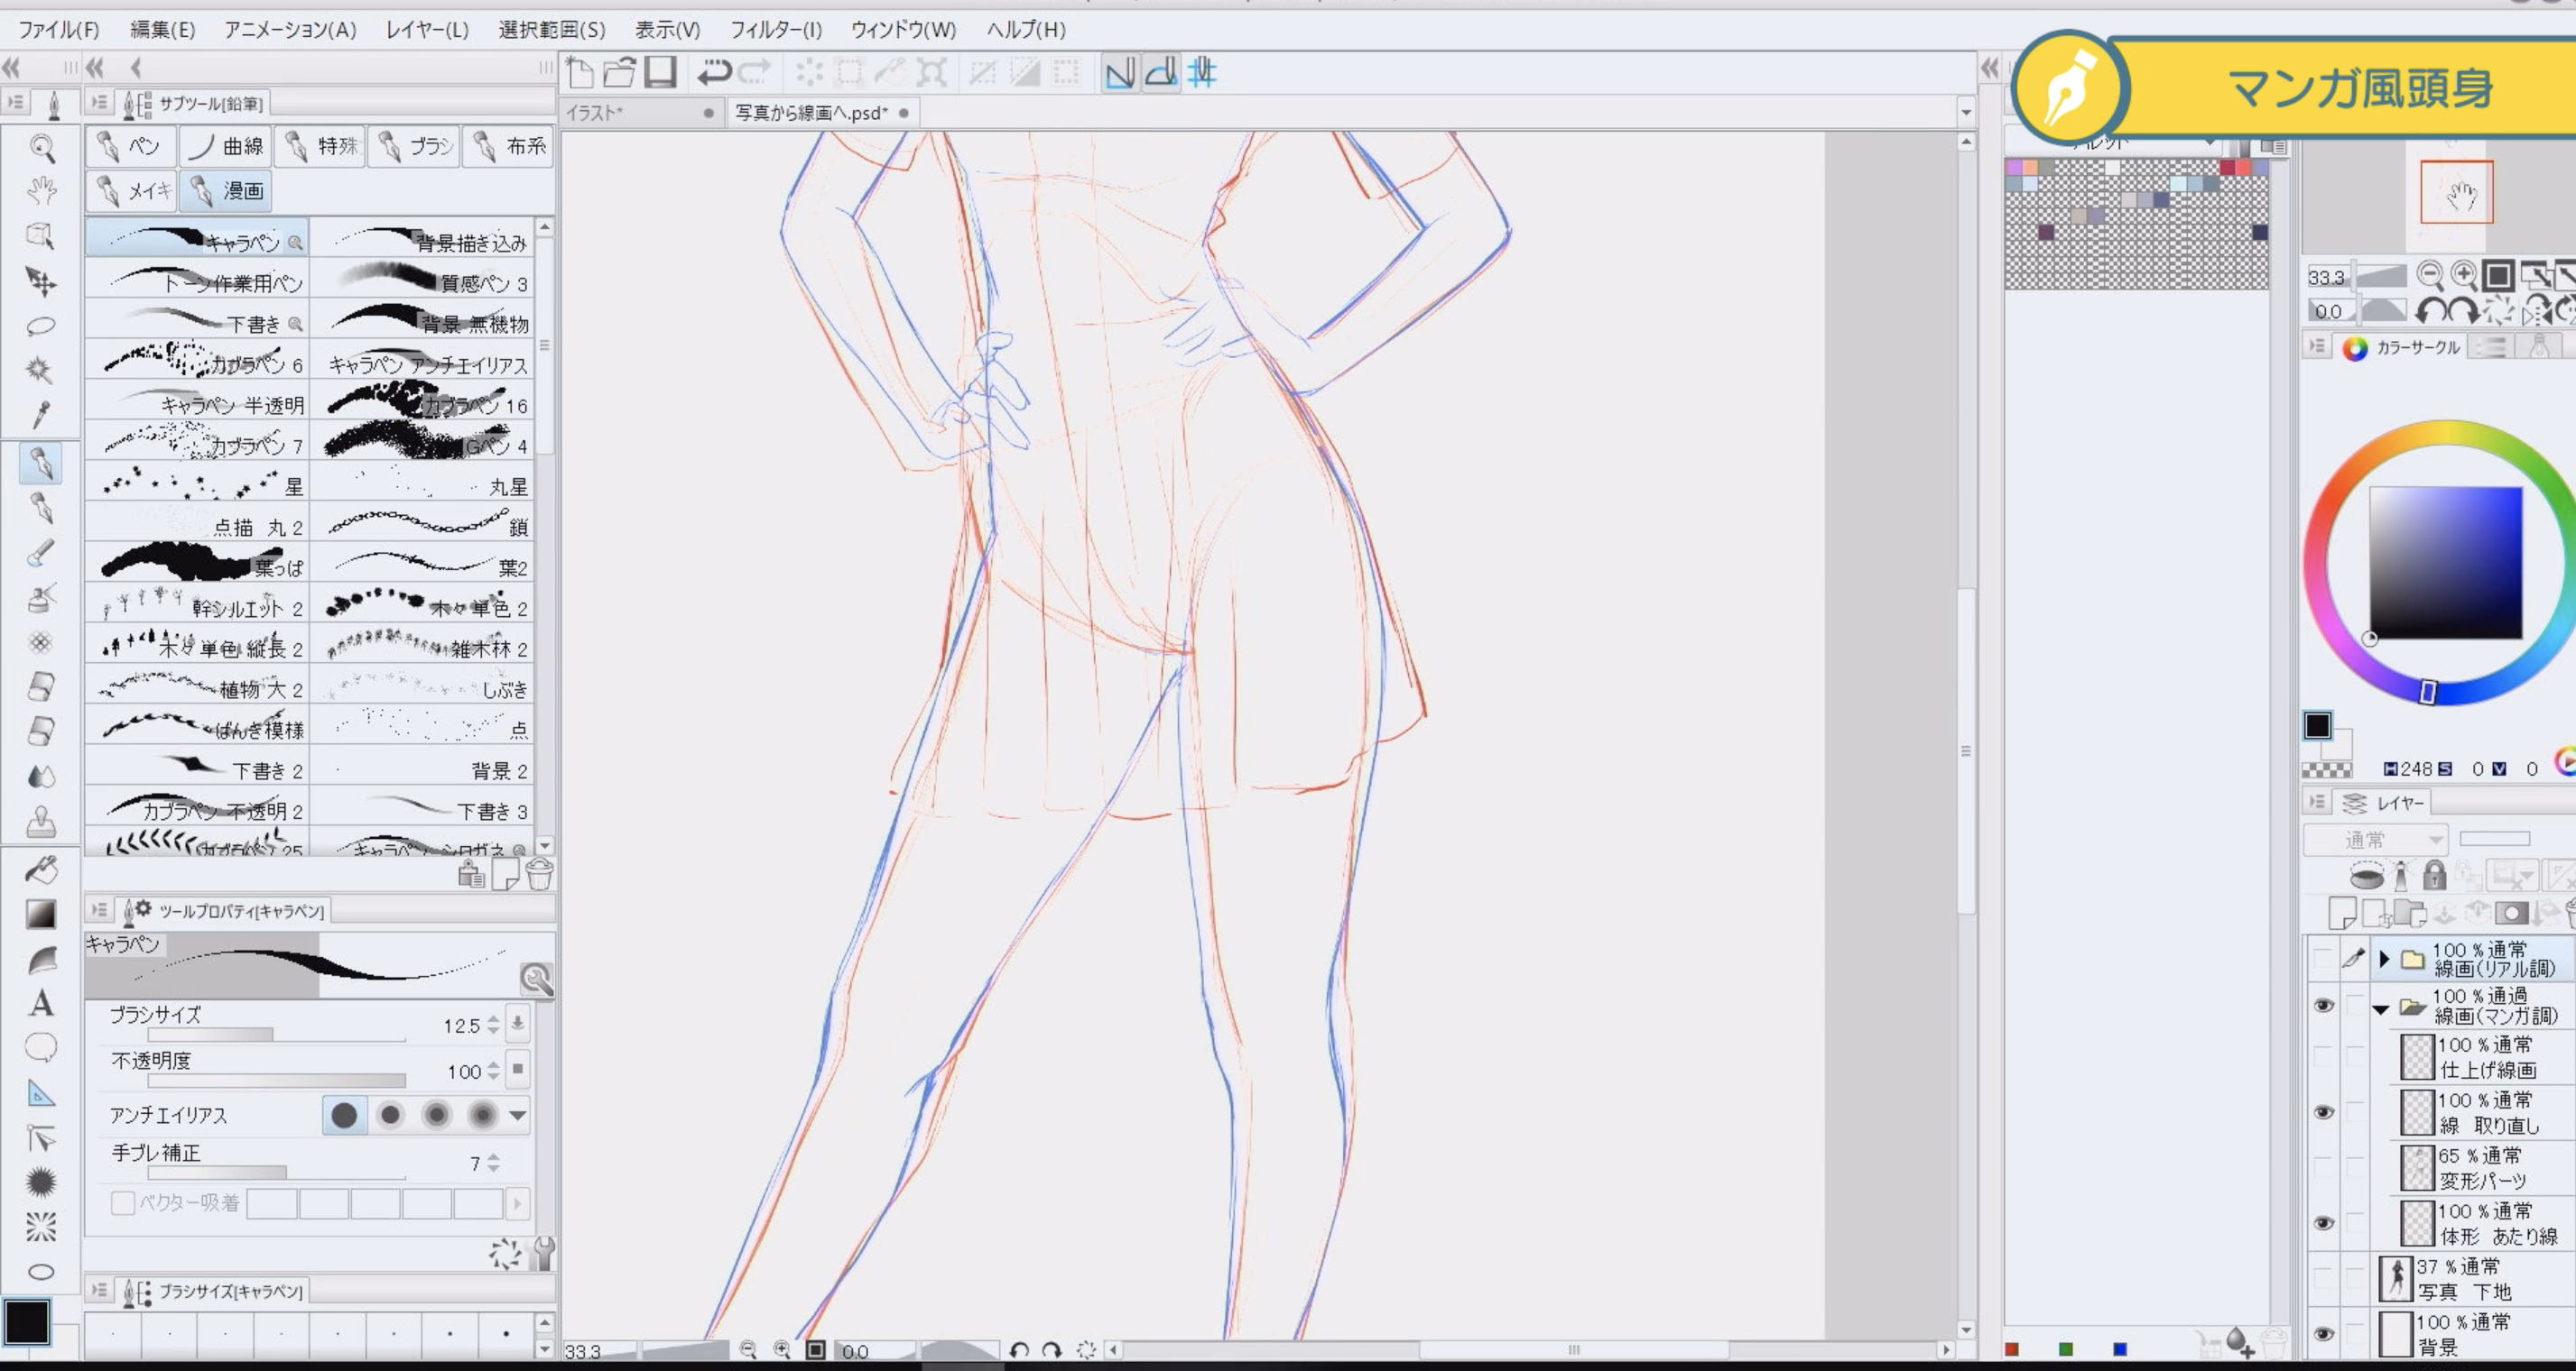2576x1371 pixels.
Task: Hide the 背景 layer visibility eye
Action: 2325,1332
